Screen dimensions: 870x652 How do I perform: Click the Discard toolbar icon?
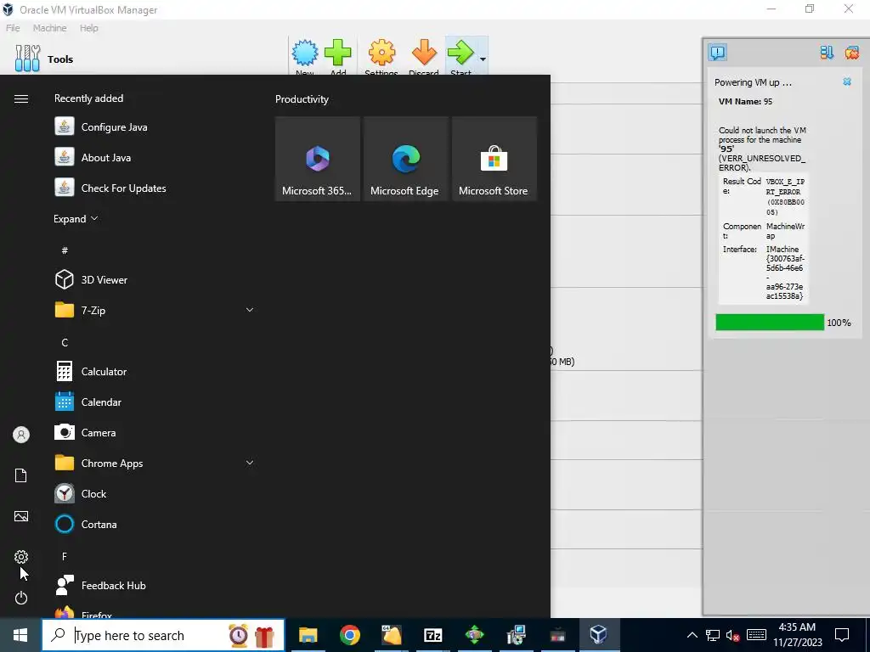click(424, 53)
